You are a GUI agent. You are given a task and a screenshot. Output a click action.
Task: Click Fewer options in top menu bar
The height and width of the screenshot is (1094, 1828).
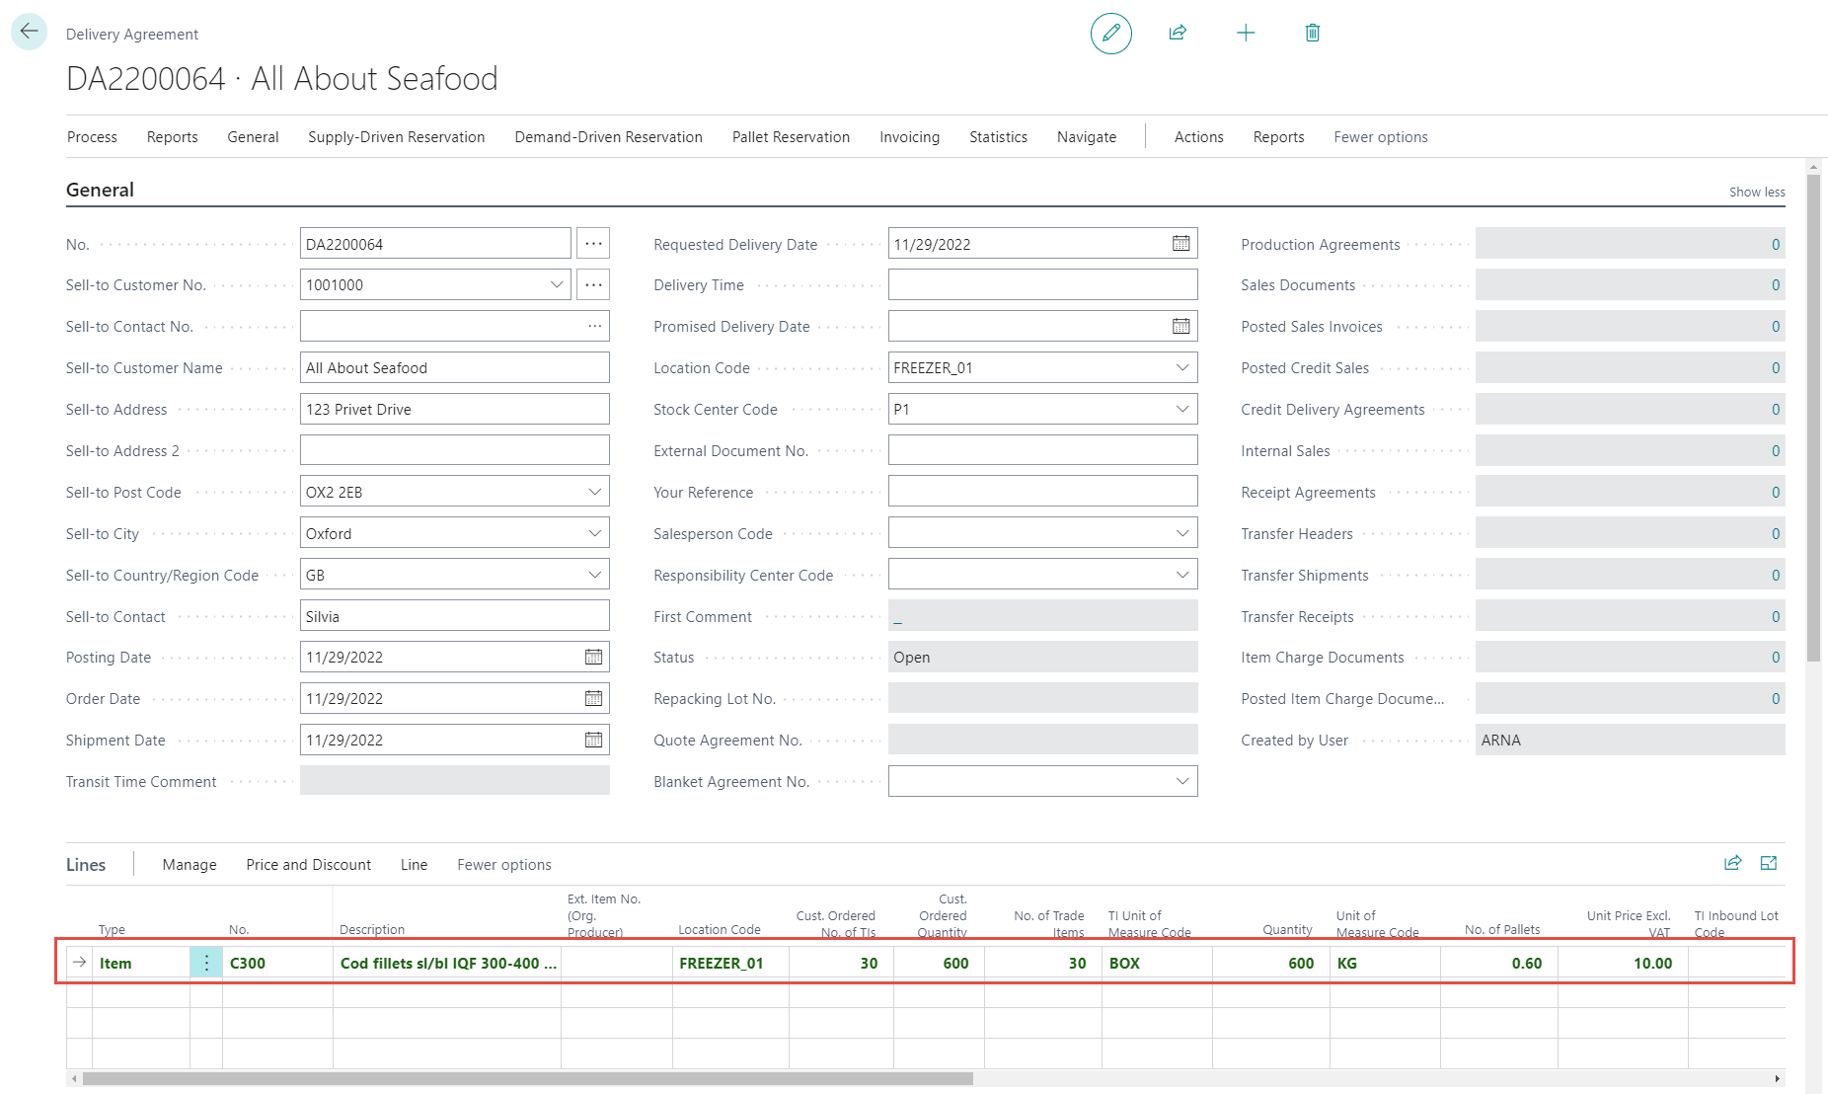pyautogui.click(x=1380, y=137)
